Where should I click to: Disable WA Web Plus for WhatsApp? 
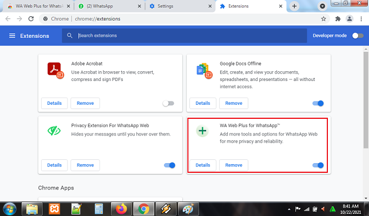coord(318,165)
